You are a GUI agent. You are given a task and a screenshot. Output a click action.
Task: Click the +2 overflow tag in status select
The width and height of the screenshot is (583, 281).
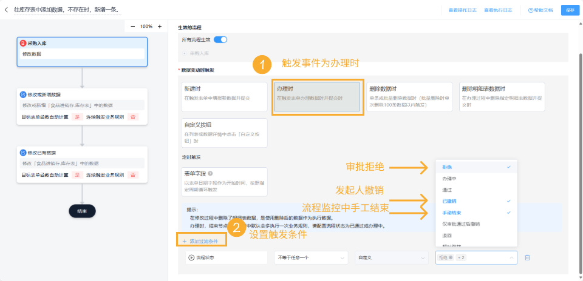coord(461,257)
